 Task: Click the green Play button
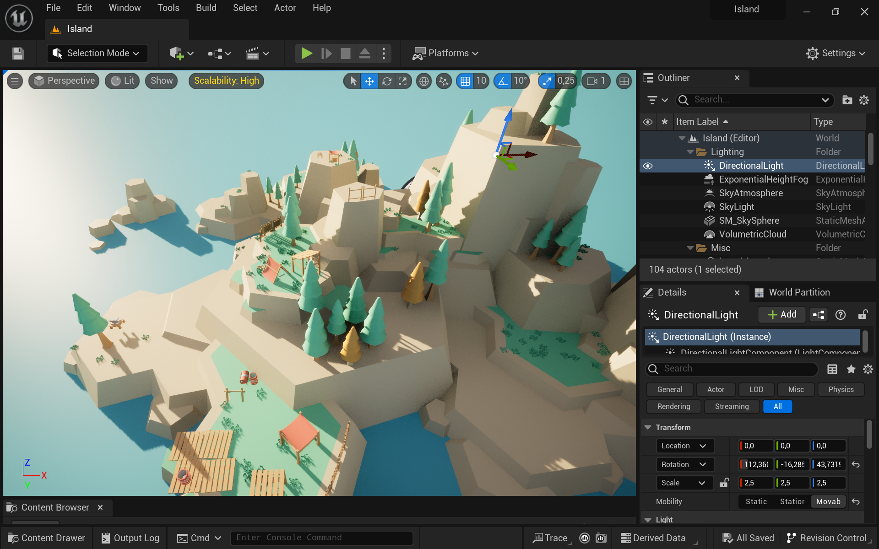[x=306, y=54]
